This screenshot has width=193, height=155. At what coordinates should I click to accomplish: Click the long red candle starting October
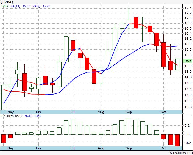[x=164, y=55]
